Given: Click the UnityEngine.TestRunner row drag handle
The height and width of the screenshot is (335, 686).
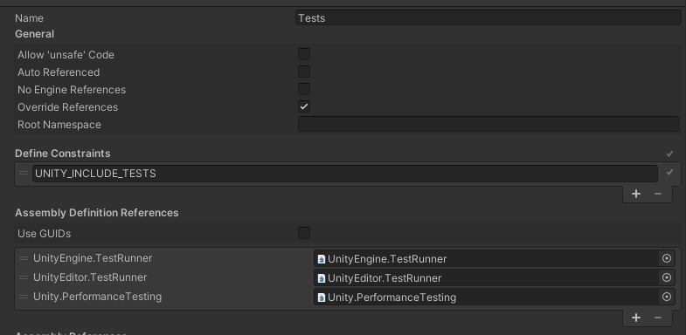Looking at the screenshot, I should [24, 258].
